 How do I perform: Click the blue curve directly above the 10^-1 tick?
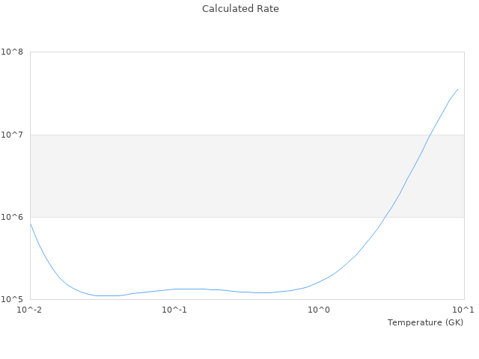pos(174,289)
